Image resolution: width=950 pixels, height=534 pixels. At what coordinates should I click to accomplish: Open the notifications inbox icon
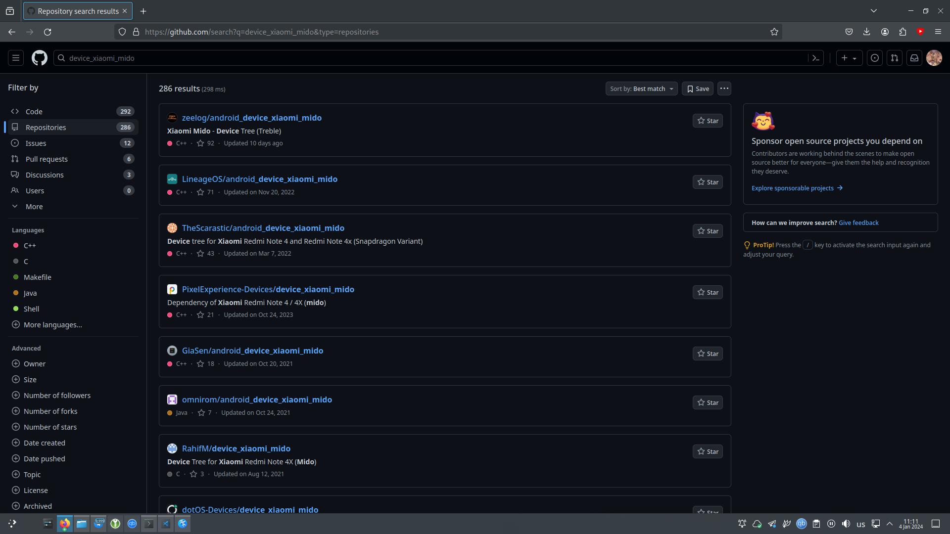(914, 58)
